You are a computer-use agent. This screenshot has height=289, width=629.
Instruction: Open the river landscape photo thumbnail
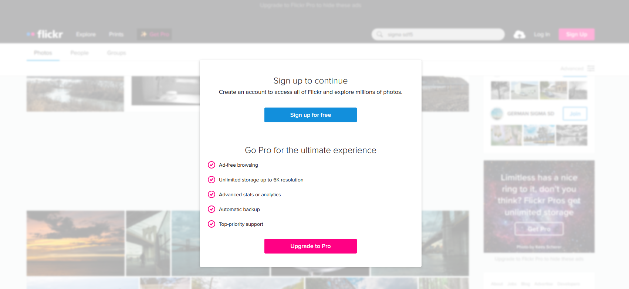tap(75, 94)
